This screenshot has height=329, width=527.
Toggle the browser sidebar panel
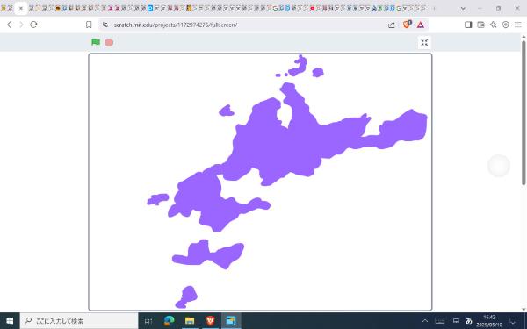468,25
